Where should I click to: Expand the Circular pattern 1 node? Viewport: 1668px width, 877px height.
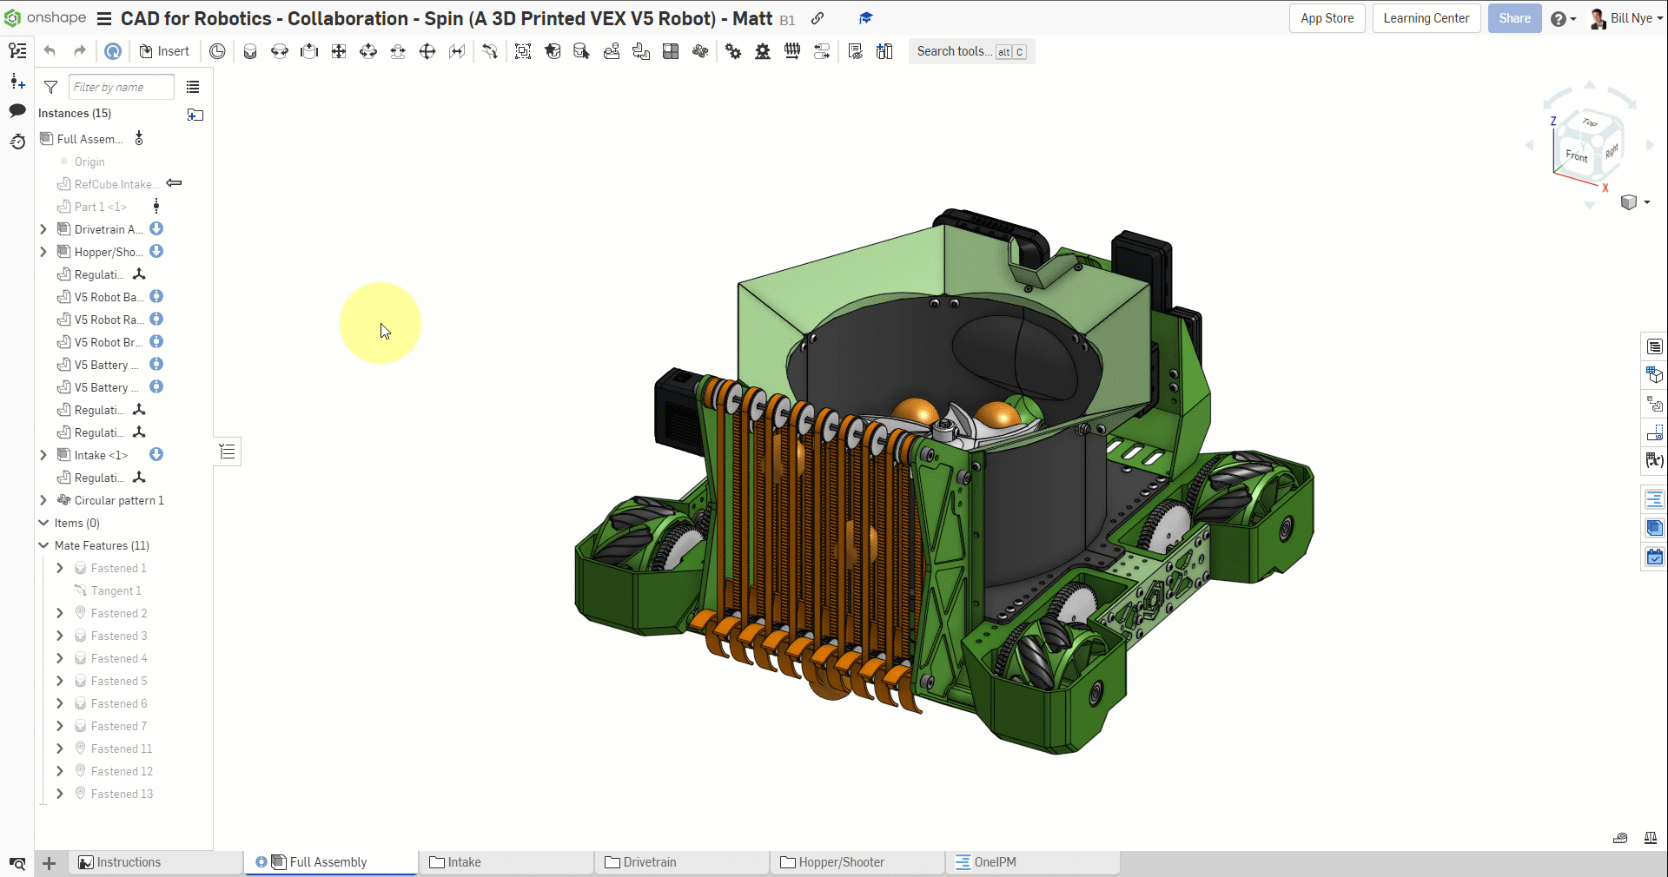[x=43, y=500]
